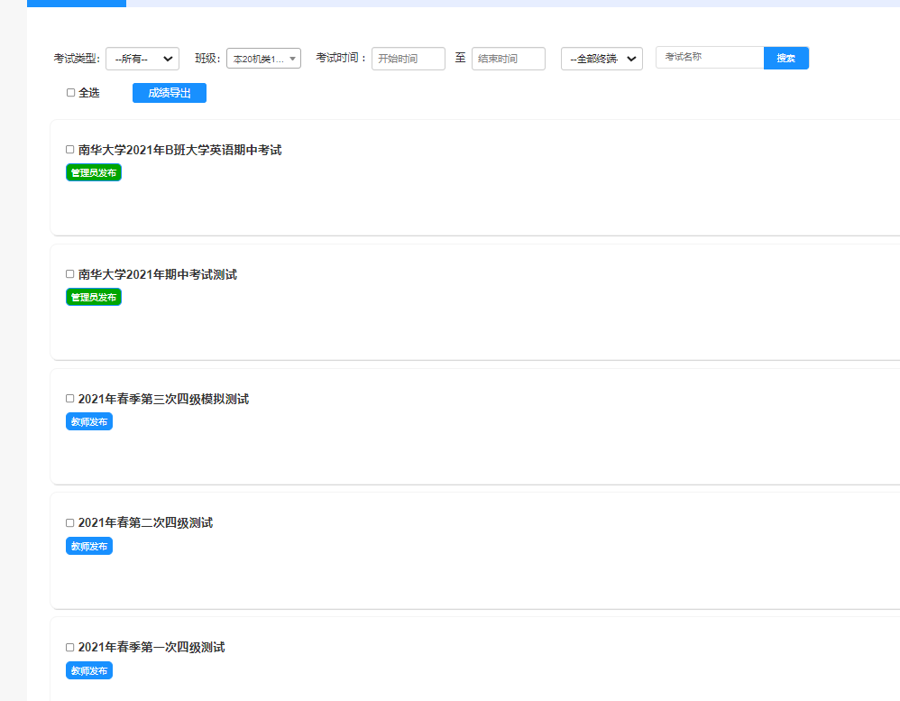Click the title 南华大学2021年B班大学英语期中考试
900x701 pixels.
[179, 150]
